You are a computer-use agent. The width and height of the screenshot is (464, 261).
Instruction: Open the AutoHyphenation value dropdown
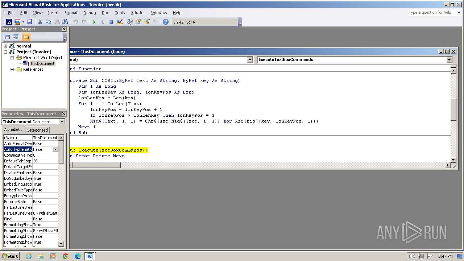55,149
